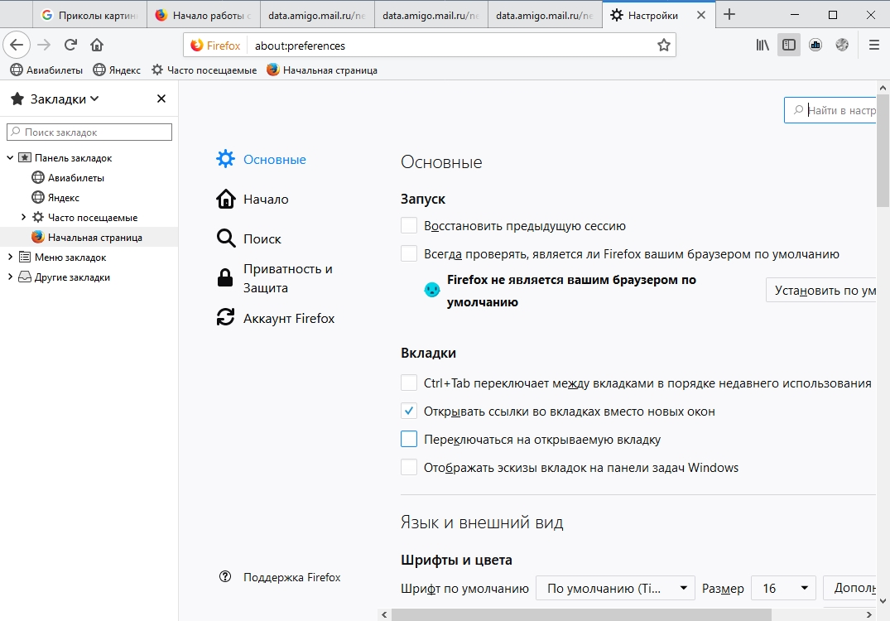Expand the Меню закладок folder
This screenshot has width=890, height=621.
[10, 257]
